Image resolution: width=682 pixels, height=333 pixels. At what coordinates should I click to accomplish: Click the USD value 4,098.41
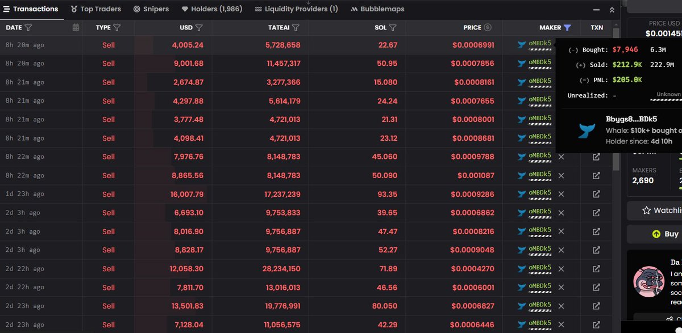(x=188, y=138)
